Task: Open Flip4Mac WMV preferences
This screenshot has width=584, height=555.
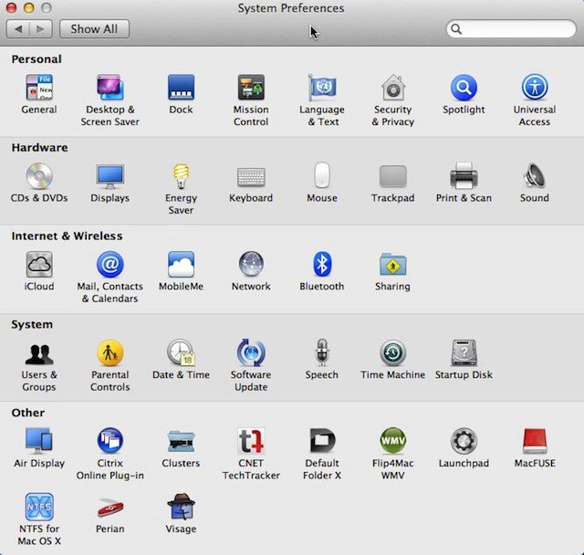Action: pyautogui.click(x=393, y=442)
